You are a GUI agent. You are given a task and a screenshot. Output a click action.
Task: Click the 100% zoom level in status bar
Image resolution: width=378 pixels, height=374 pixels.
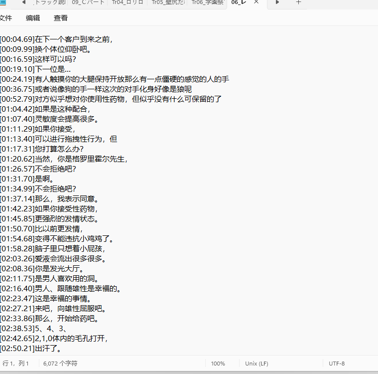(218, 364)
